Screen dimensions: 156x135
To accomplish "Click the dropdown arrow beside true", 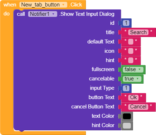I will point(138,79).
